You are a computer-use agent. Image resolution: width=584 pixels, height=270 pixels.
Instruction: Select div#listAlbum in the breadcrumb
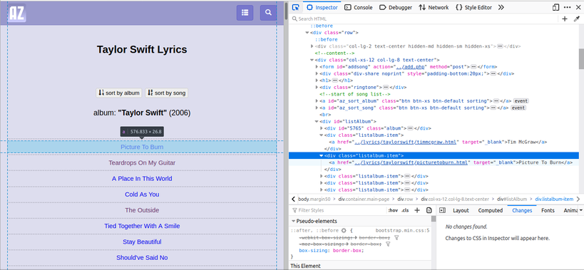(512, 199)
